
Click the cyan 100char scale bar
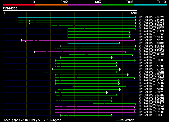118,120
